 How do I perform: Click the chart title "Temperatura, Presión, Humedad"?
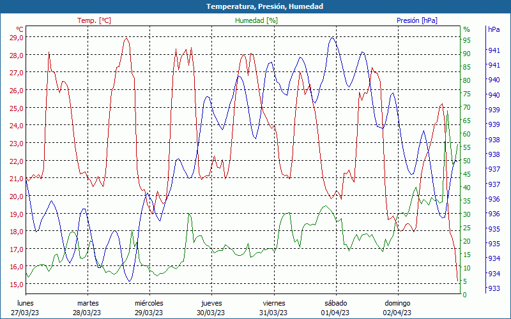coord(264,6)
